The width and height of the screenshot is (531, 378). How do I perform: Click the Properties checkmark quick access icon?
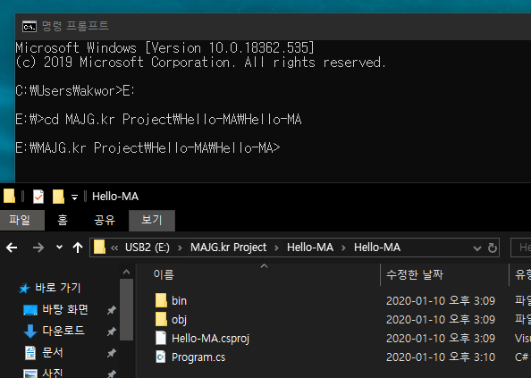[x=38, y=197]
